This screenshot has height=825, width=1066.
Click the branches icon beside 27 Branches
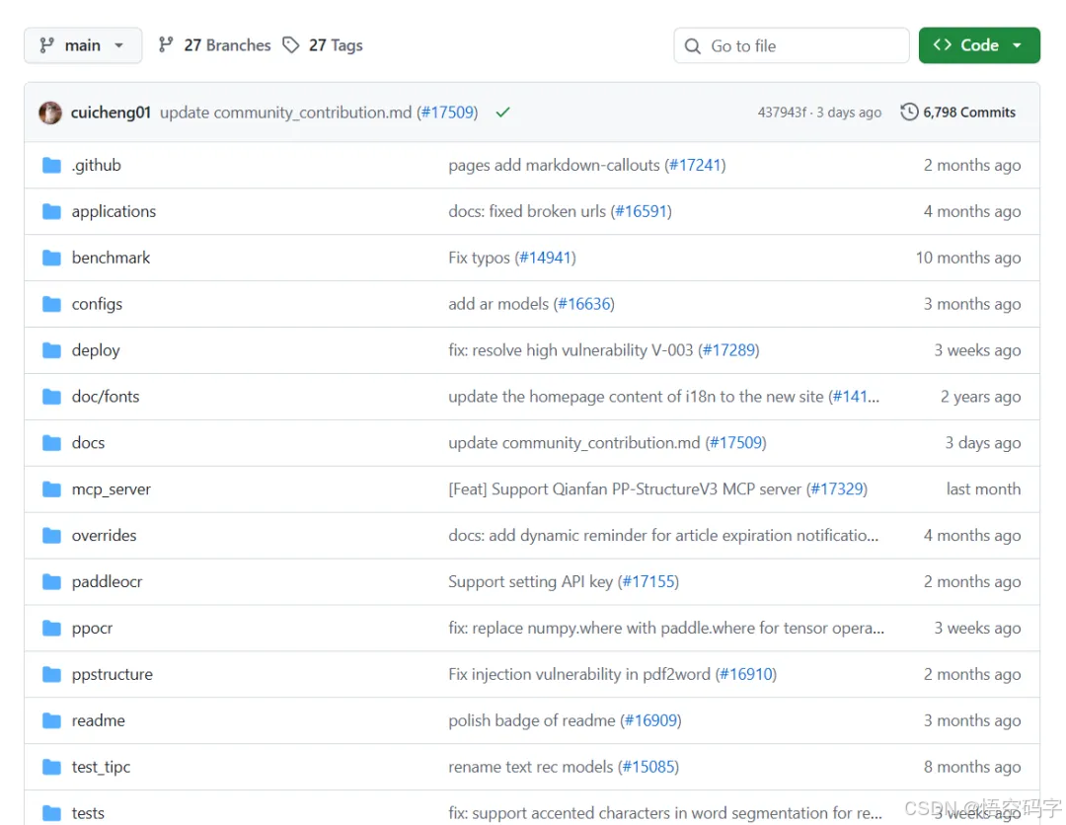pos(166,44)
